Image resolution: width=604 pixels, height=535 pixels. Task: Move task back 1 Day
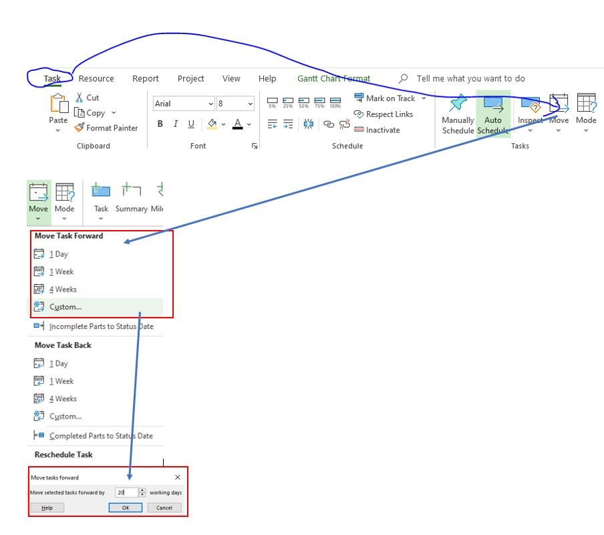click(96, 364)
